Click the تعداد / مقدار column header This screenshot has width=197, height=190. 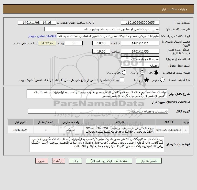(46, 122)
